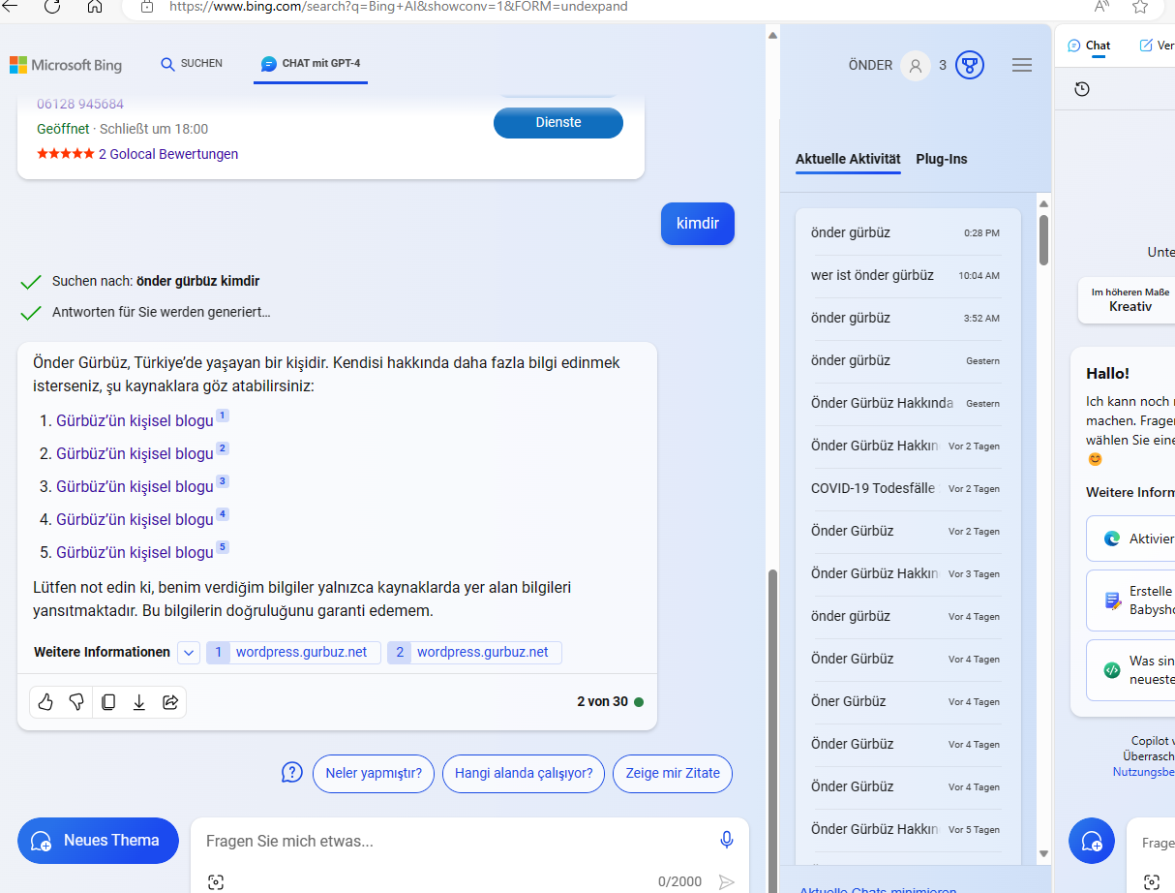
Task: Click the activity list scrollbar down arrow
Action: [x=1043, y=853]
